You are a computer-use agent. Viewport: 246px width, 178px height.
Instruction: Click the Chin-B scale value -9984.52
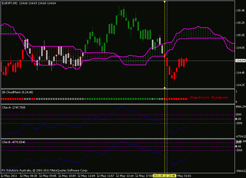(240, 171)
